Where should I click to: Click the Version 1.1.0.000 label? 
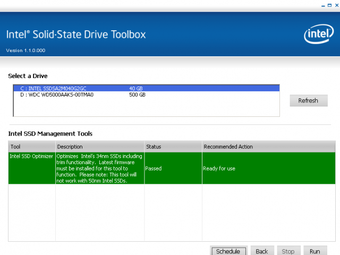pyautogui.click(x=25, y=50)
